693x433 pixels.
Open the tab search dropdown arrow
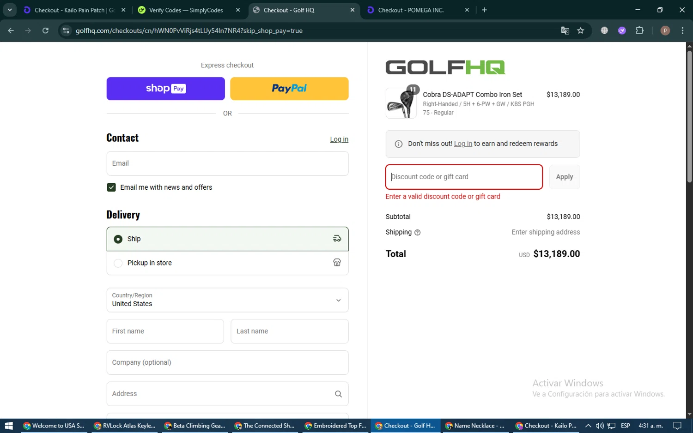click(10, 10)
